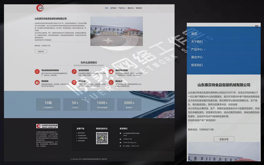The image size is (264, 165).
Task: Tap 首页 in the mobile blue menu
Action: tap(194, 34)
